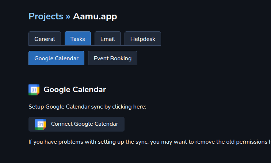Select the Tasks tab

77,39
